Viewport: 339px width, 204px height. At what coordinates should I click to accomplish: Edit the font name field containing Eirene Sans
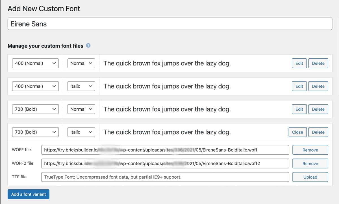tap(170, 24)
